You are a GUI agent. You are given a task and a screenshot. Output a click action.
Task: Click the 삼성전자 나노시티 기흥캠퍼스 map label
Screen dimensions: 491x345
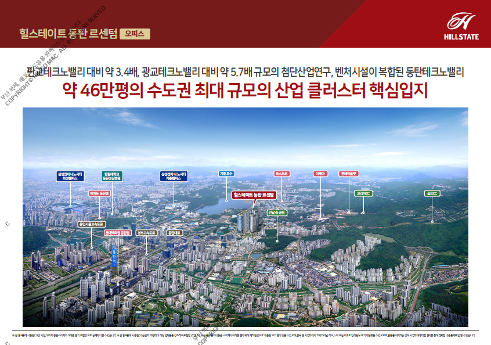click(x=174, y=176)
